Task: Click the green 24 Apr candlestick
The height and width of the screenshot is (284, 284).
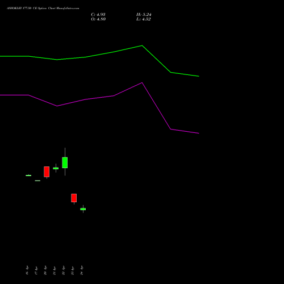Action: (83, 209)
